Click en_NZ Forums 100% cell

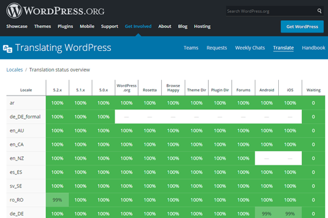pos(243,159)
